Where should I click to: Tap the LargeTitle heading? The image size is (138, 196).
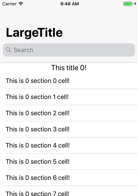[x=34, y=33]
